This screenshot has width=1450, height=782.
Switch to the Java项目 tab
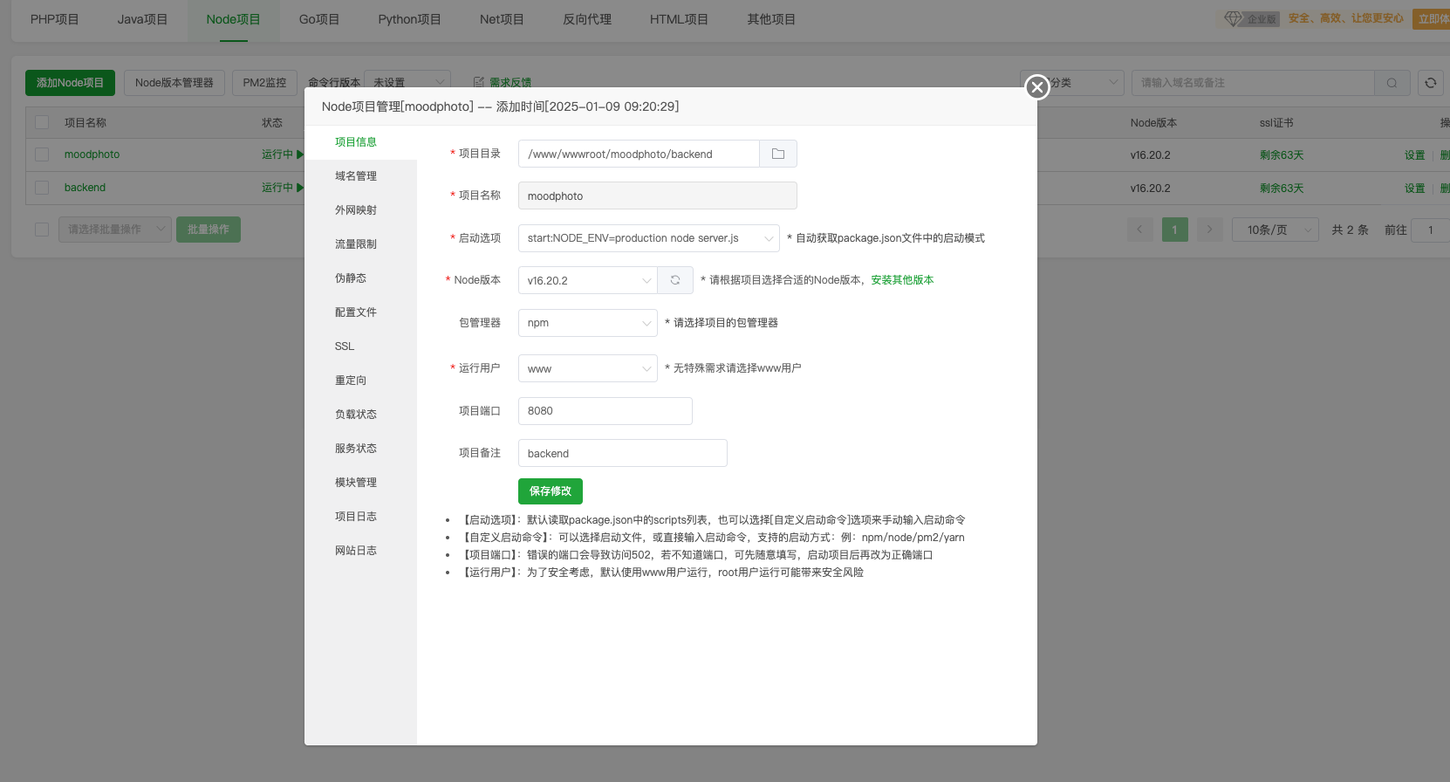pos(142,19)
